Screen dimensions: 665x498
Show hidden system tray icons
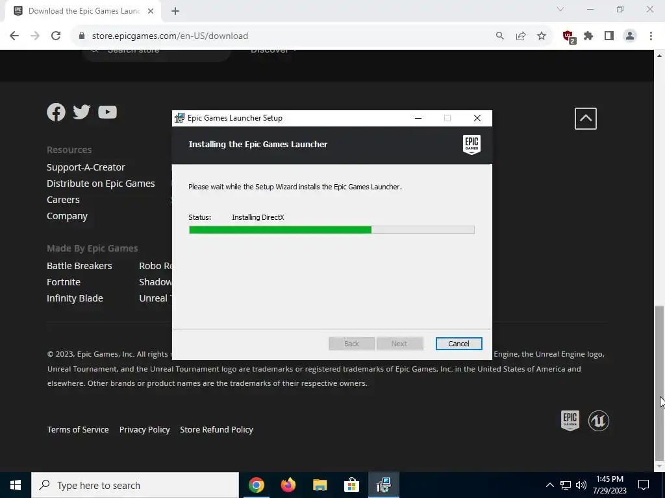(549, 485)
